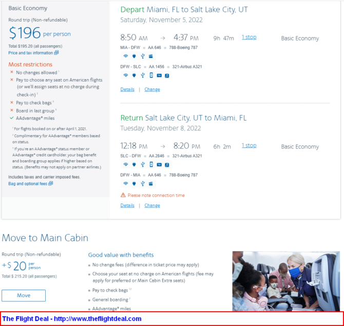Click music icon under DFW - SLC AA 1456
This screenshot has width=344, height=326.
tap(167, 75)
